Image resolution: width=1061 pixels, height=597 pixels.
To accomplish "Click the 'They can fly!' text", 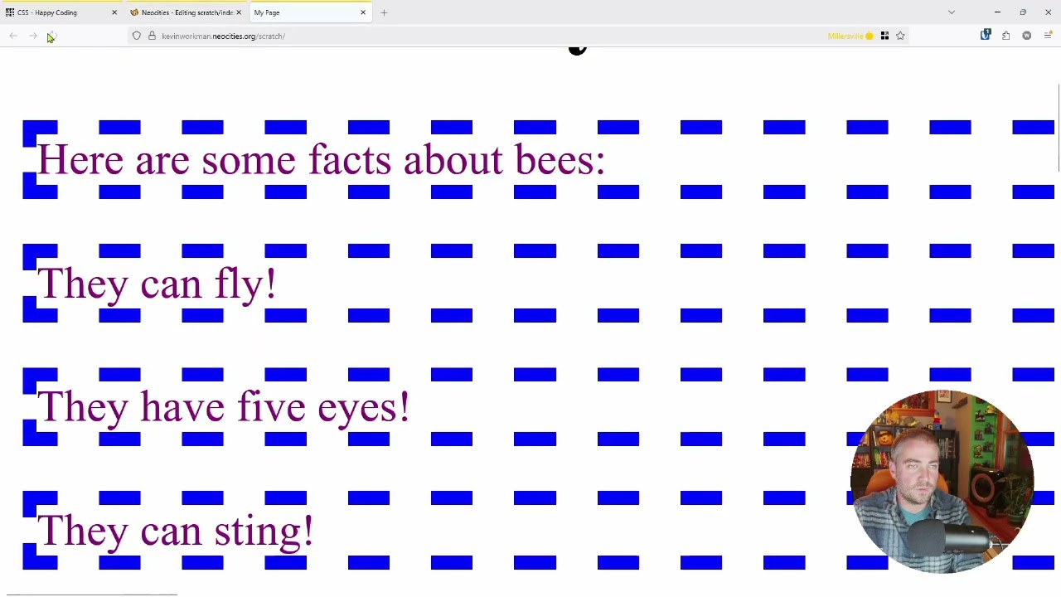I will pyautogui.click(x=157, y=284).
